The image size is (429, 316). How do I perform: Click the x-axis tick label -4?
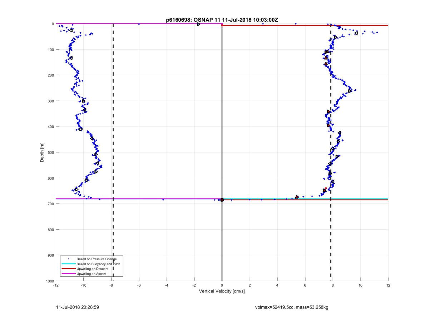(167, 285)
